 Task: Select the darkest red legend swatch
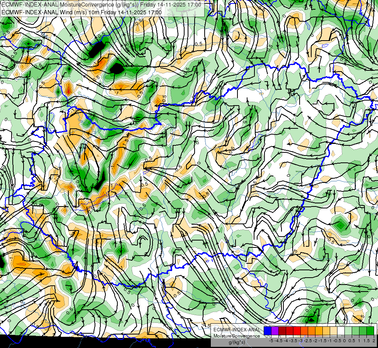tap(282, 331)
